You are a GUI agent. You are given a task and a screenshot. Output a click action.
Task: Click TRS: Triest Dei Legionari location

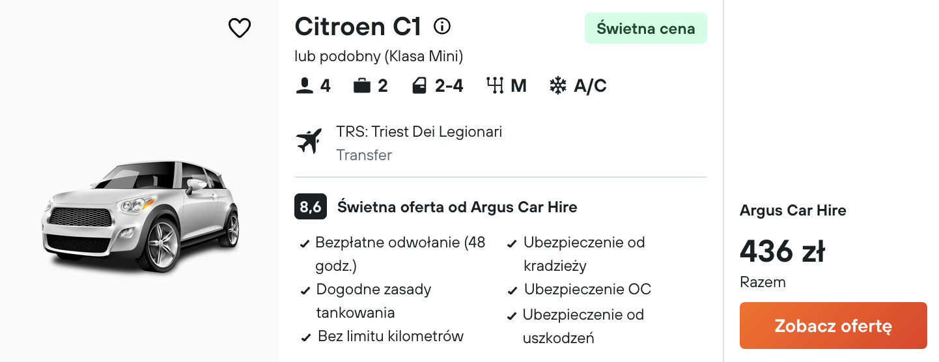click(419, 132)
